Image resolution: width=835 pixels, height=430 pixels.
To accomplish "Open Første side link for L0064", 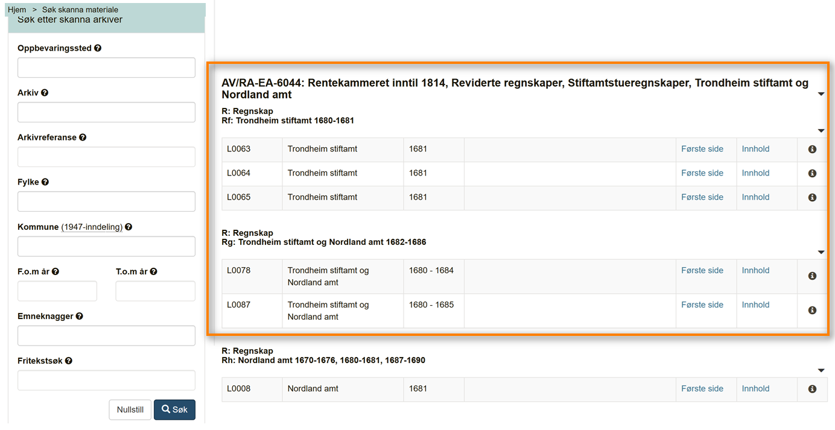I will 702,173.
